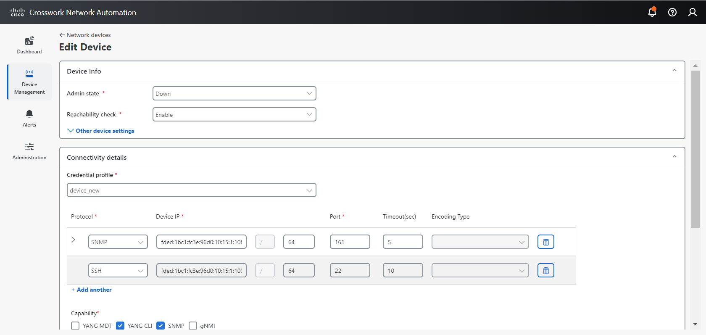Open the notifications bell in the header
Viewport: 706px width, 335px height.
click(652, 12)
